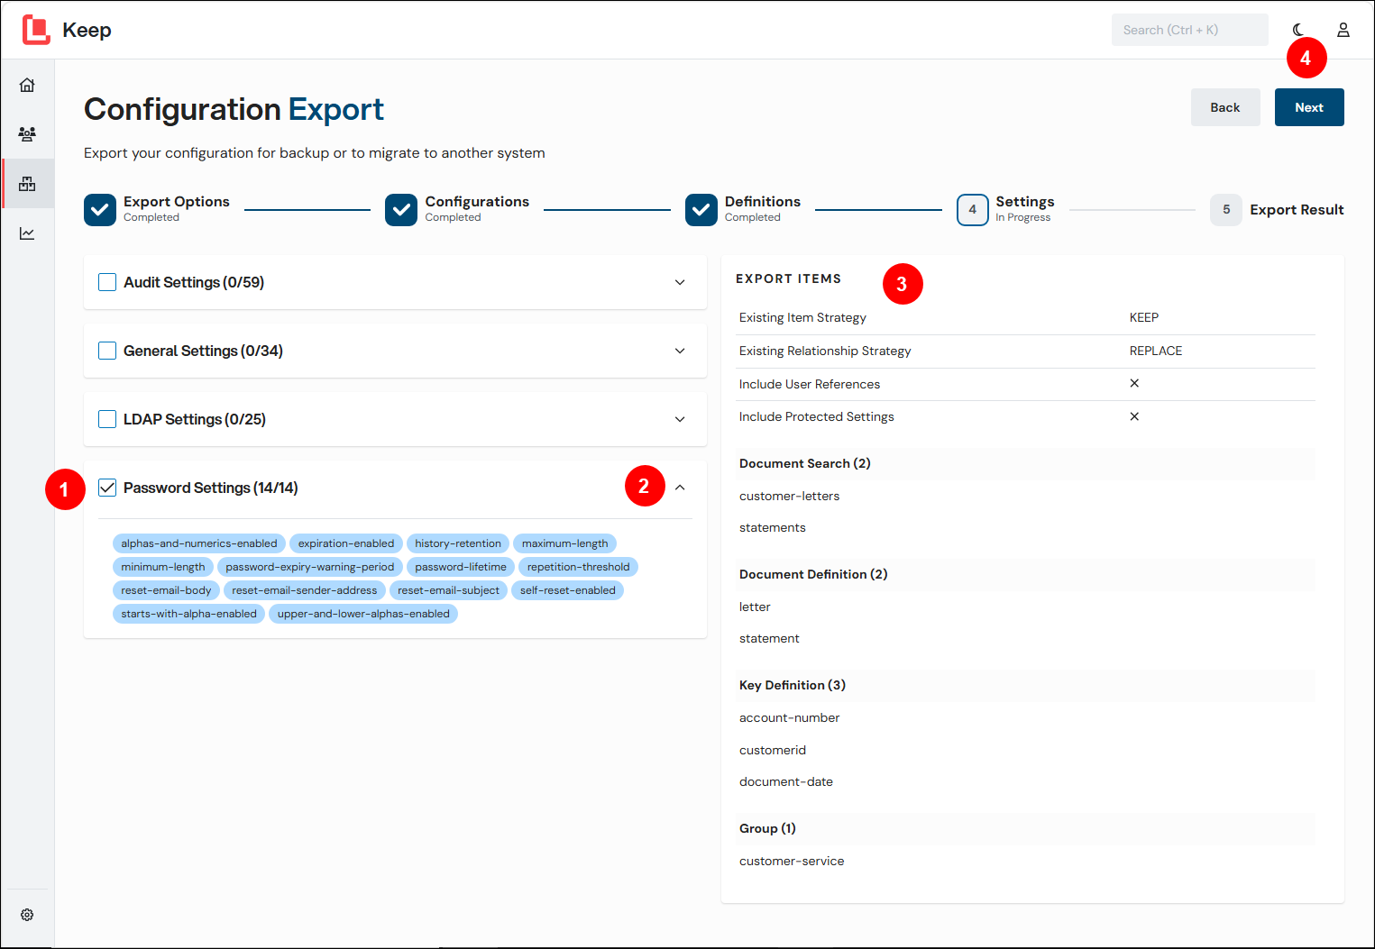1375x949 pixels.
Task: Click the Definitions completed checkmark step
Action: 701,210
